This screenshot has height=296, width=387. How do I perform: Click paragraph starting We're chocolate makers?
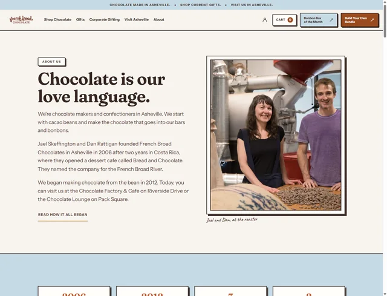(x=111, y=122)
